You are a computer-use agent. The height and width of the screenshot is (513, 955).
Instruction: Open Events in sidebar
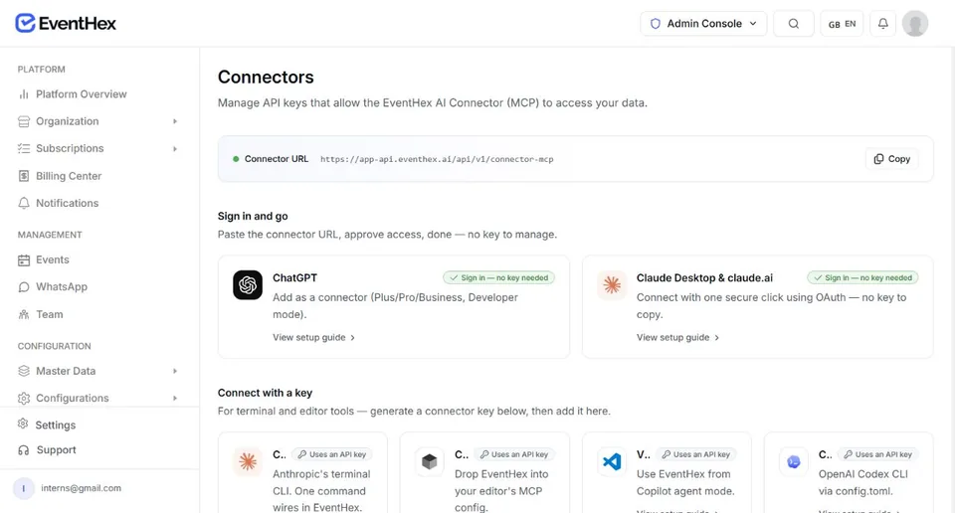click(x=53, y=259)
